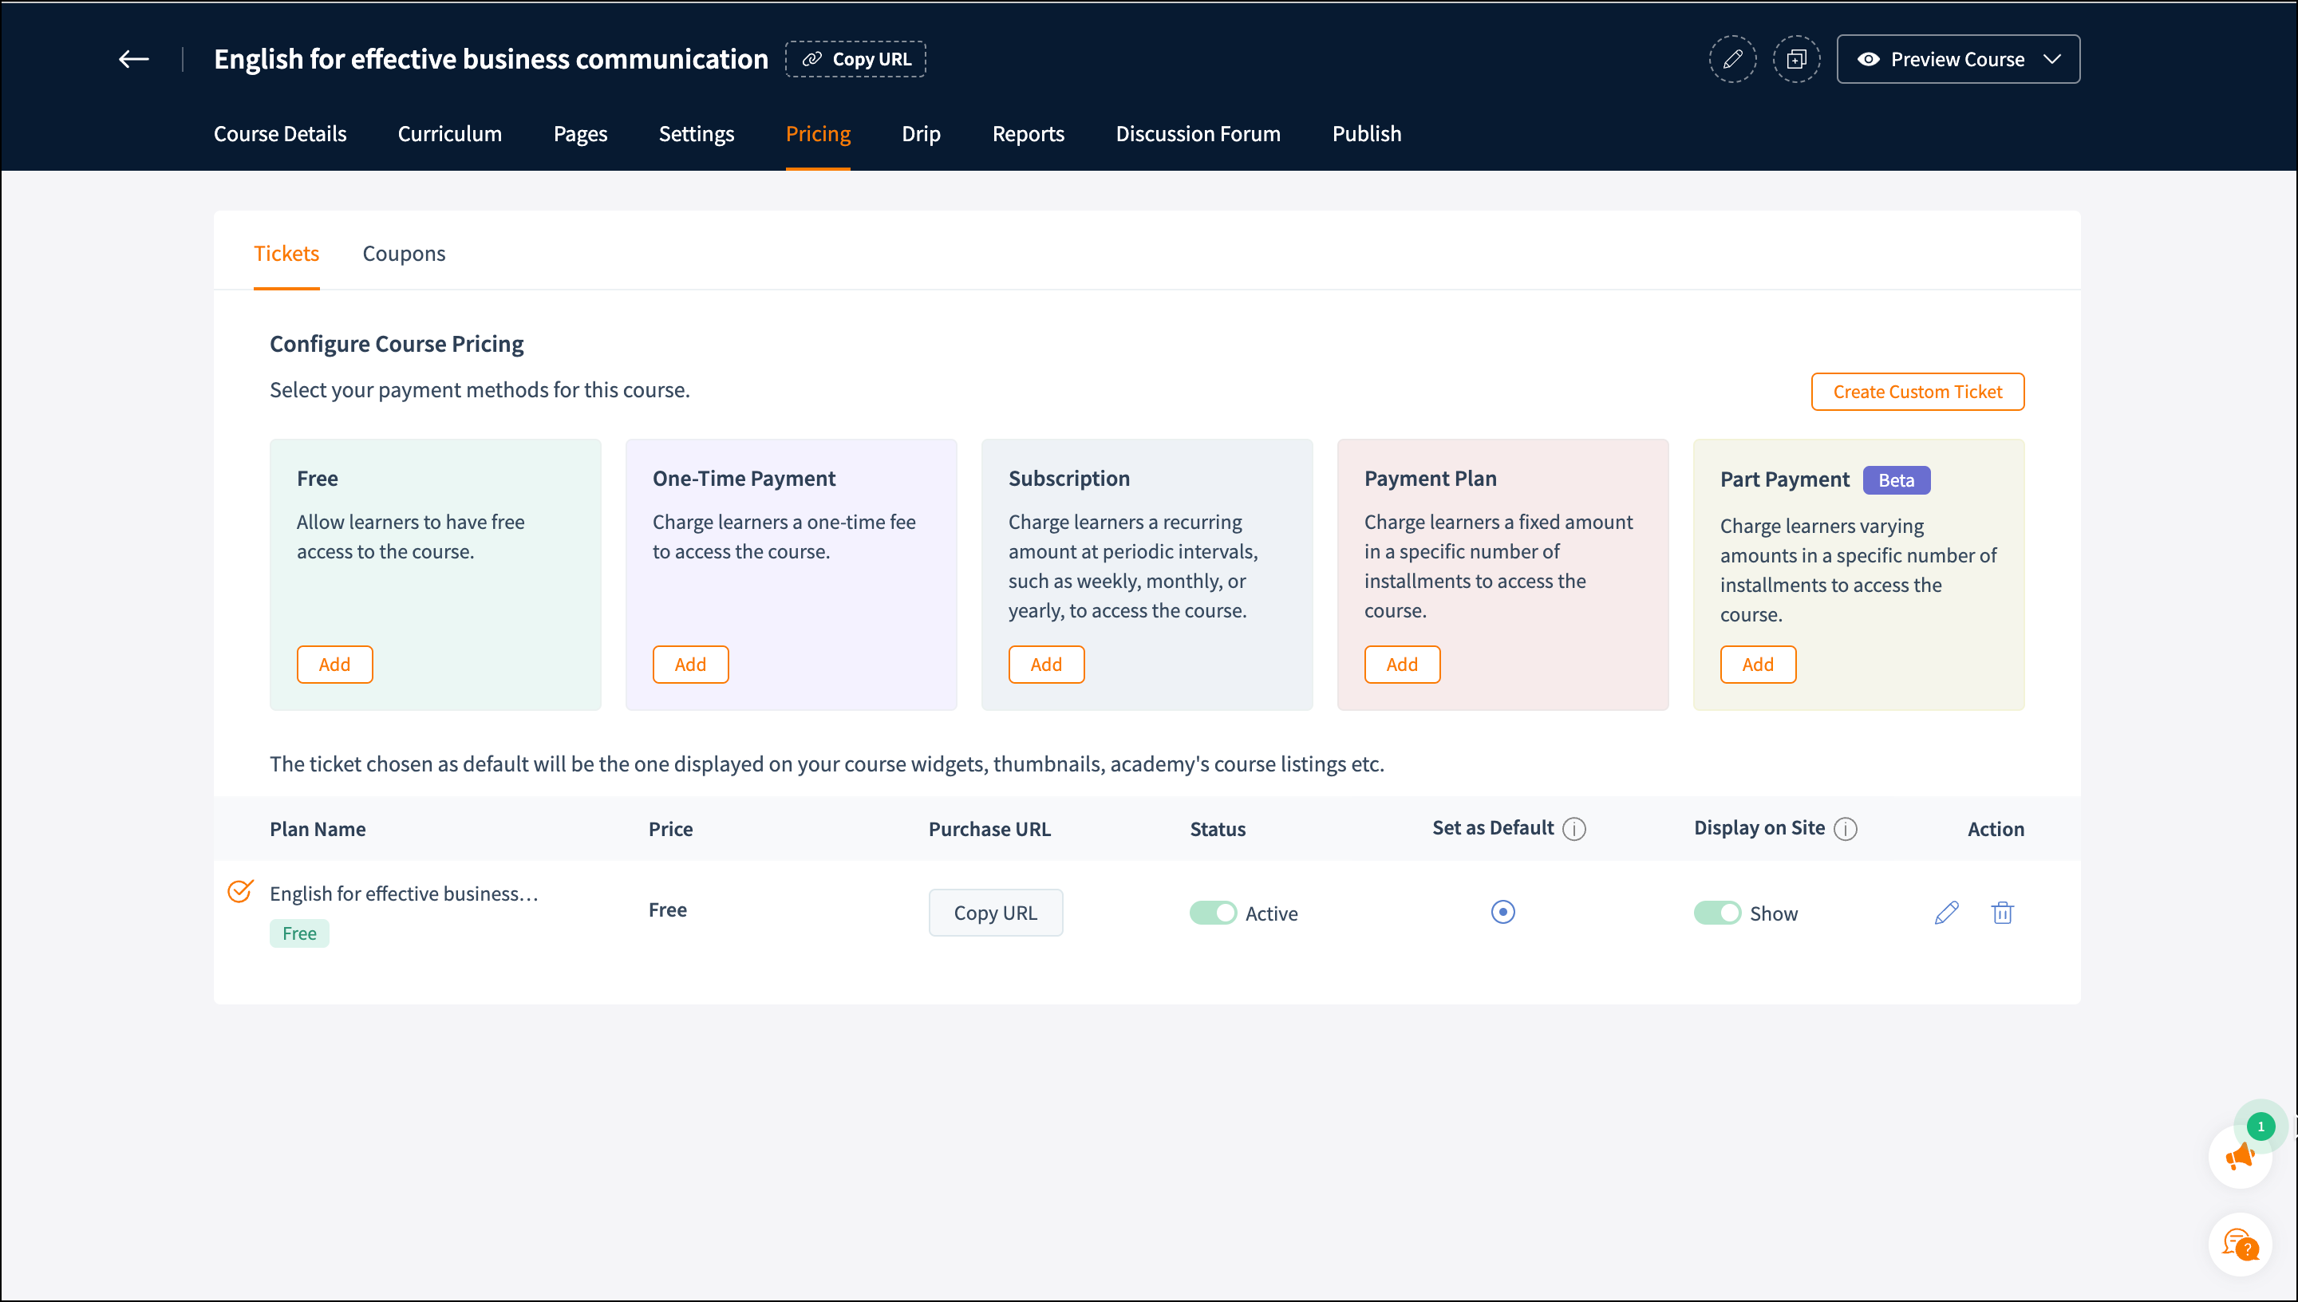Click the duplicate course icon in header
This screenshot has height=1302, width=2298.
click(x=1796, y=59)
